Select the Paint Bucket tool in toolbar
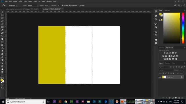Screen dimensions: 186x104 pyautogui.click(x=2, y=48)
